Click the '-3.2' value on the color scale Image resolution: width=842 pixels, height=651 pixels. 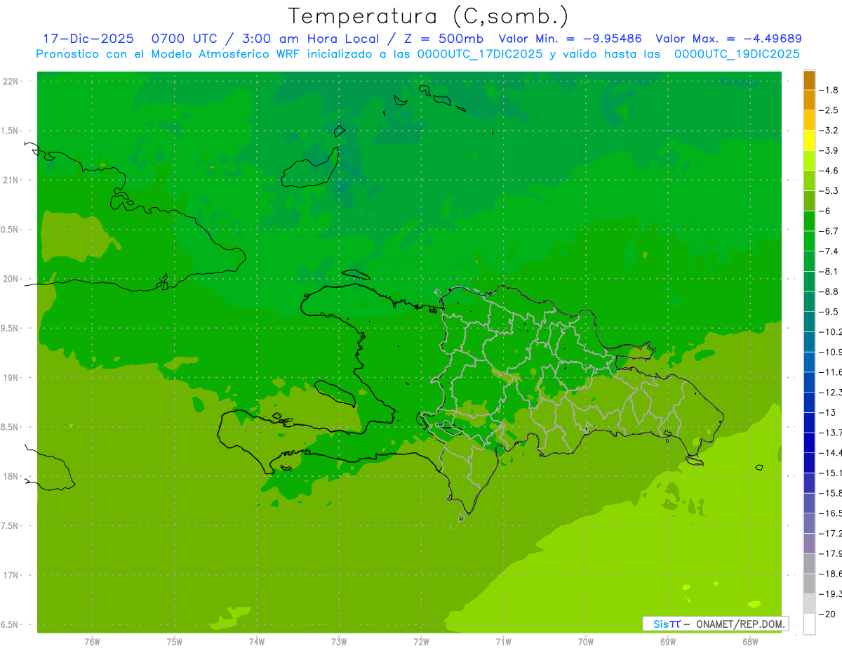(829, 131)
